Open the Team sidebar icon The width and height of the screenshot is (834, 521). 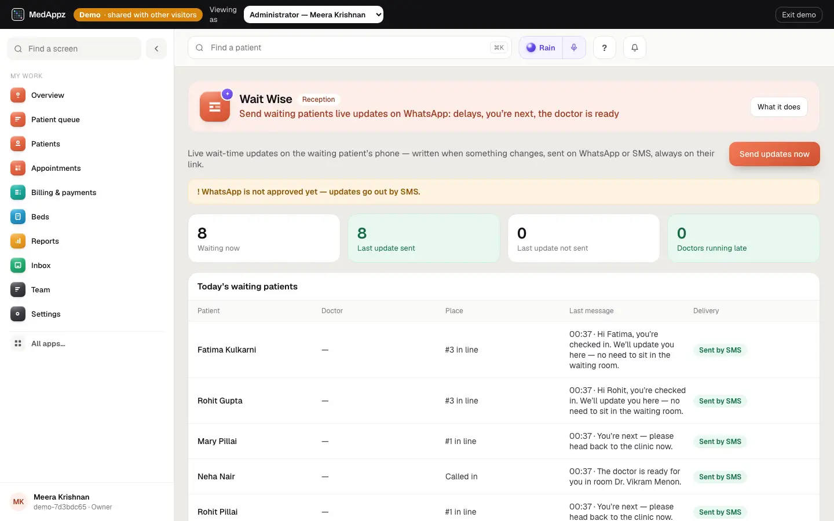coord(18,289)
